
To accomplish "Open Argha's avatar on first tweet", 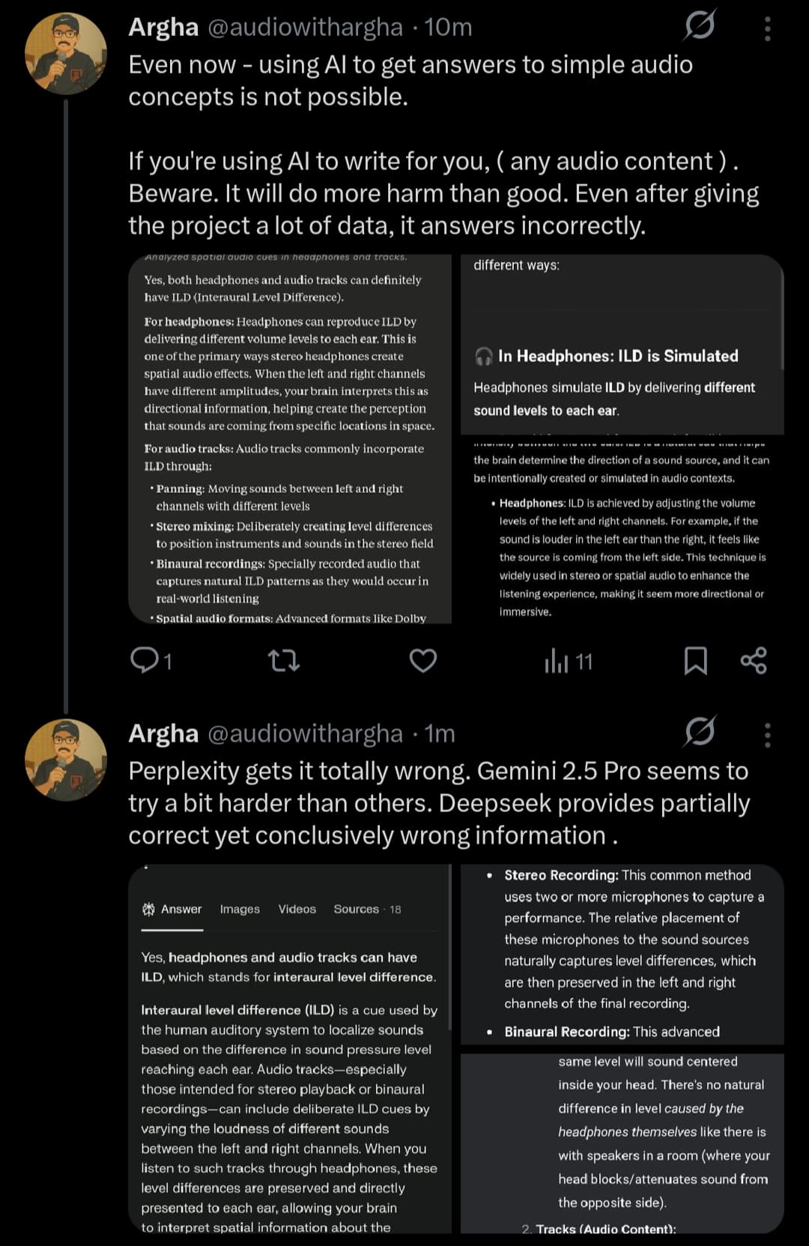I will pyautogui.click(x=65, y=54).
